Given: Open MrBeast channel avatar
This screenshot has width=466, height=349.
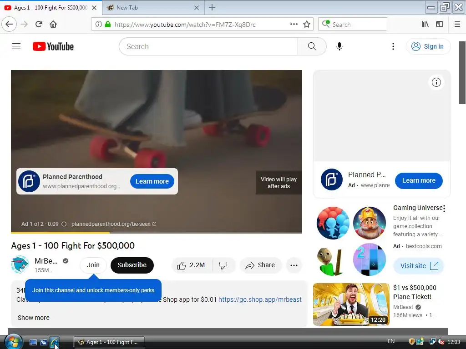Looking at the screenshot, I should tap(20, 264).
